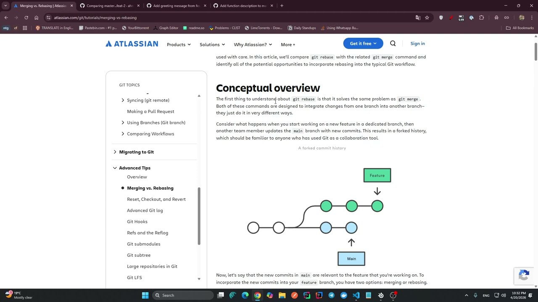Viewport: 538px width, 302px height.
Task: Open File Explorer from the taskbar
Action: (282, 295)
